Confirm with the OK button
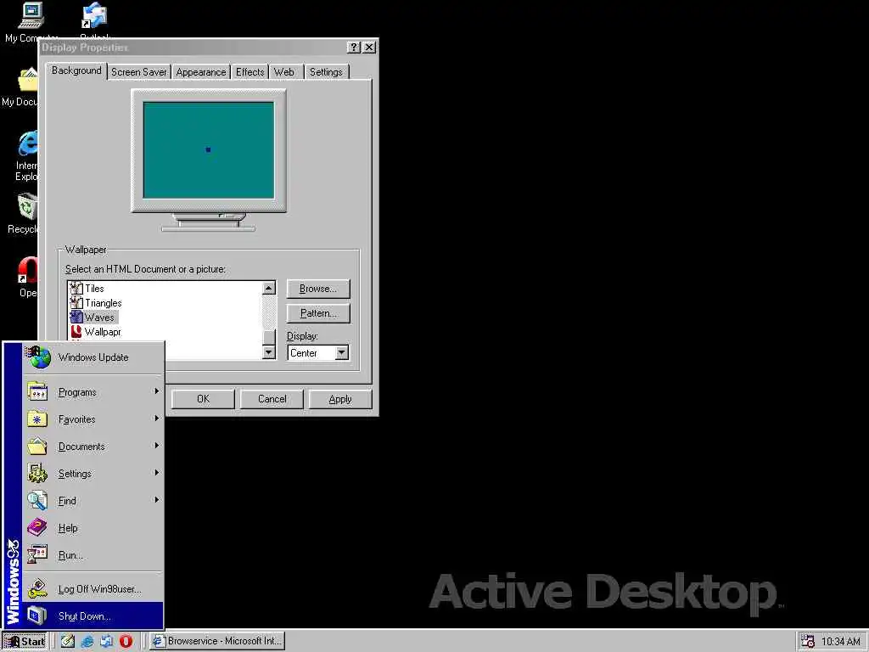This screenshot has width=869, height=652. point(203,399)
